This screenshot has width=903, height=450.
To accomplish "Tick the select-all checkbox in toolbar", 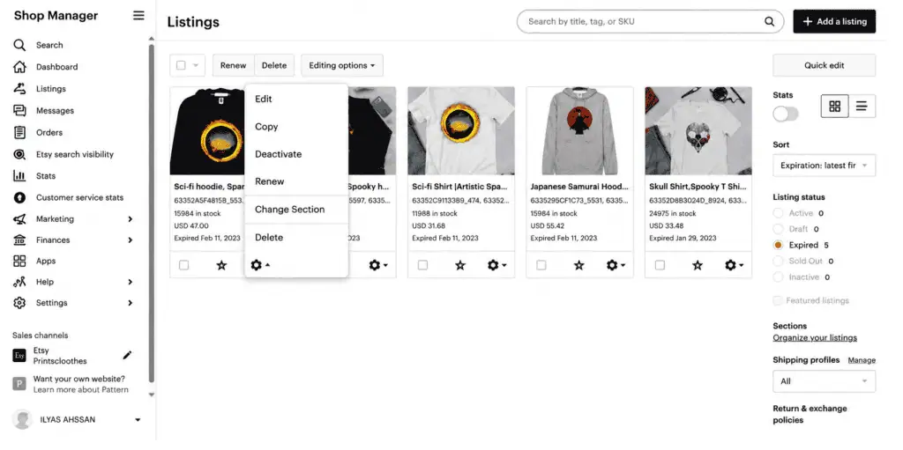I will click(x=181, y=65).
